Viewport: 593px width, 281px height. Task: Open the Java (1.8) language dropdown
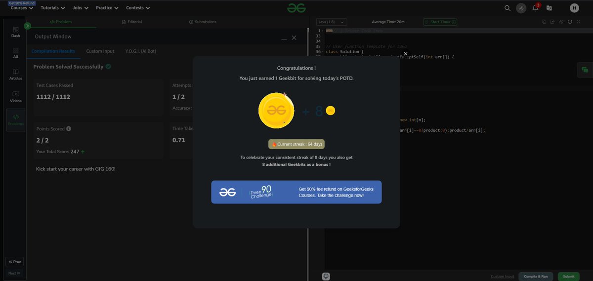tap(332, 22)
